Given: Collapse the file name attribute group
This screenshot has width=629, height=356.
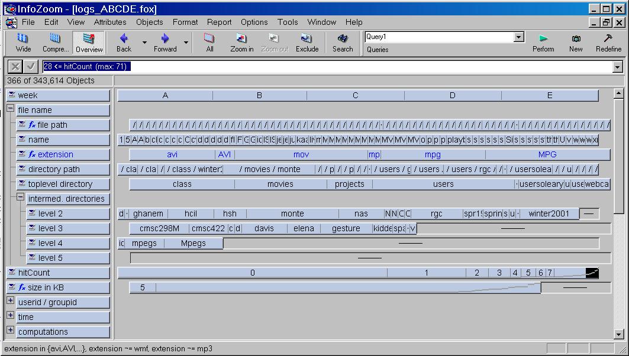Looking at the screenshot, I should click(x=11, y=109).
